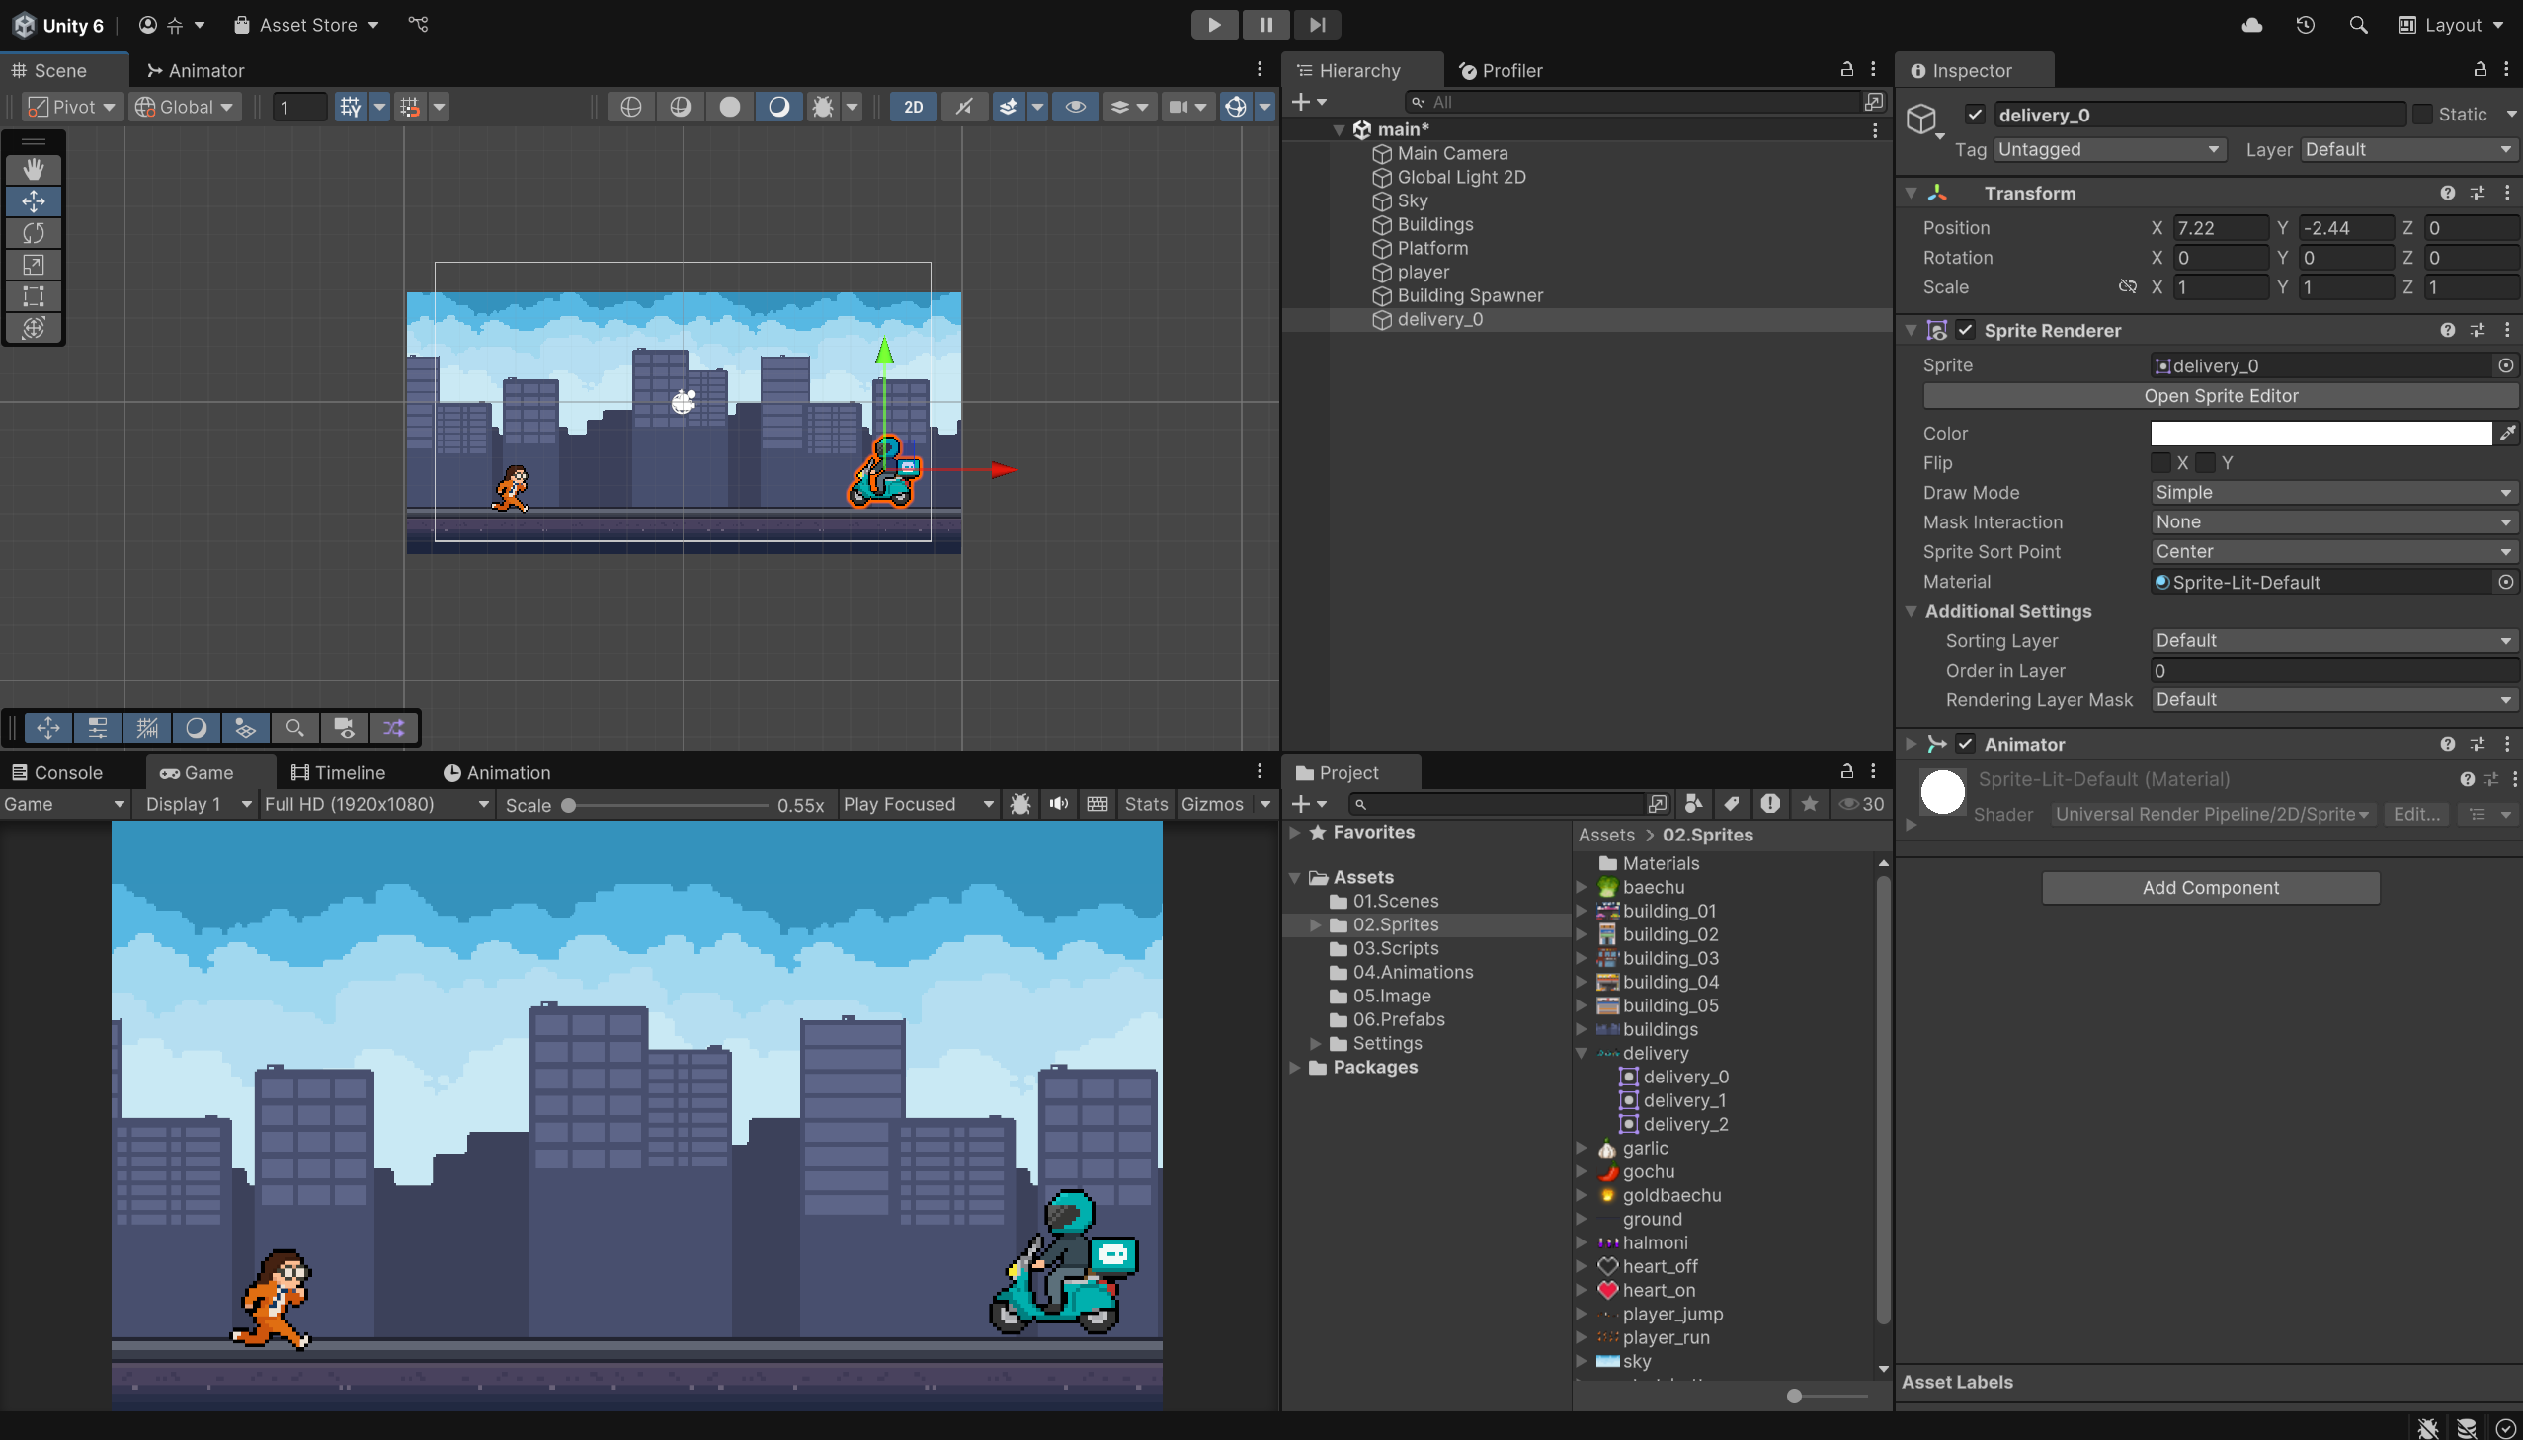2523x1440 pixels.
Task: Mute audio in the Game view
Action: [1058, 804]
